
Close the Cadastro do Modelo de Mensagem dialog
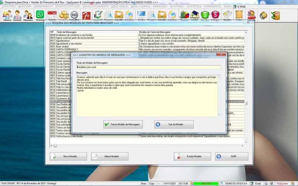click(x=221, y=54)
